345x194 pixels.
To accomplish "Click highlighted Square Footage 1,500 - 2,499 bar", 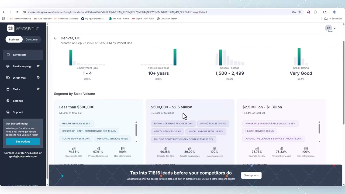I will pos(220,57).
